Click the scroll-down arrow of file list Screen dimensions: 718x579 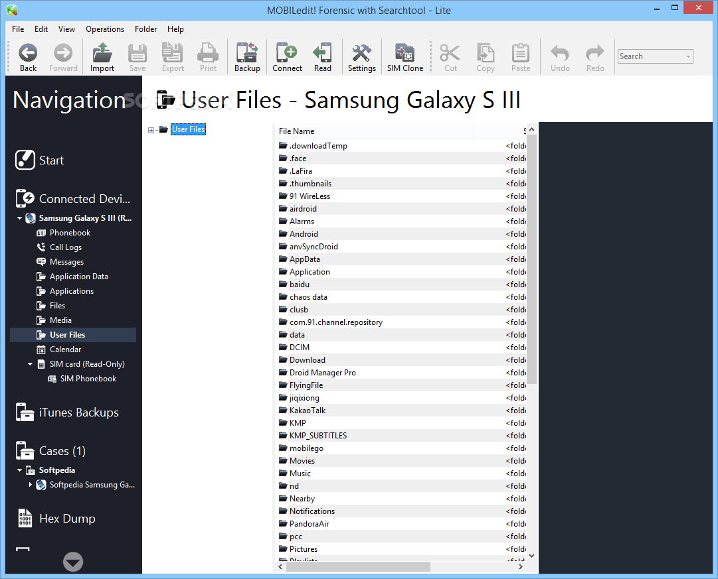[x=531, y=556]
